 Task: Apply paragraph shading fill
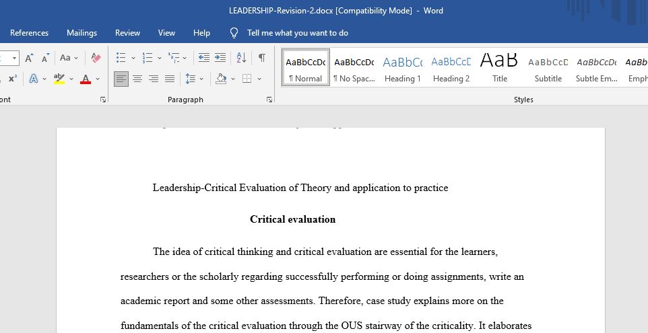click(x=221, y=79)
